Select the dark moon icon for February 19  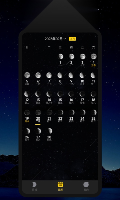(x=27, y=112)
